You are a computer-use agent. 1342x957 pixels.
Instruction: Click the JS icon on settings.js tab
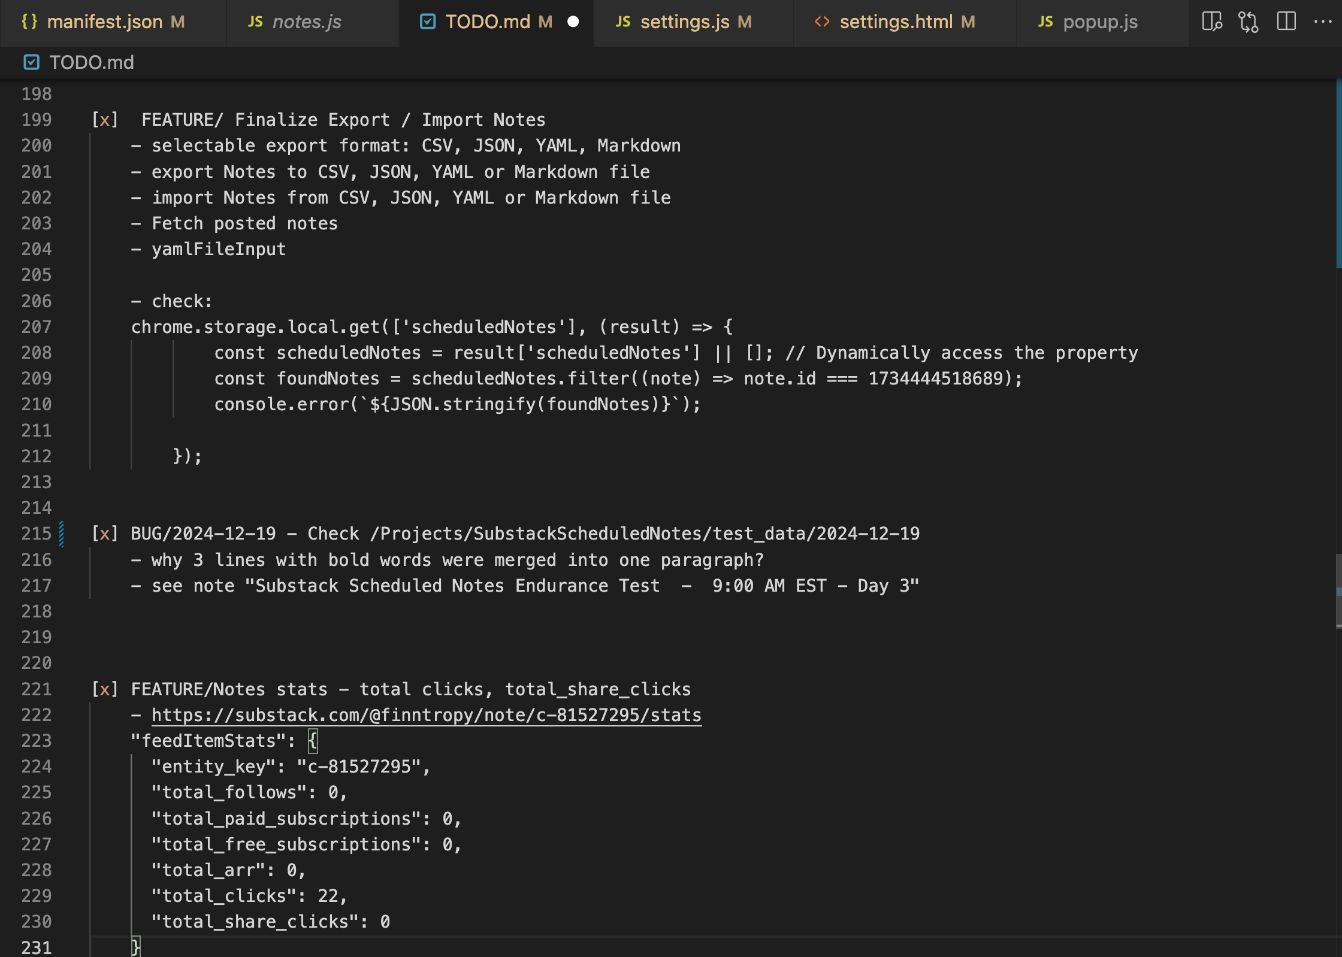[x=623, y=22]
